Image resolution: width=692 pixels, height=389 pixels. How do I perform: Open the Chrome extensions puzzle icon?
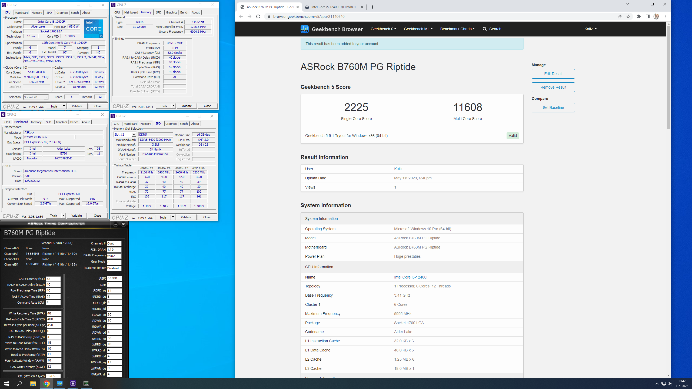point(639,16)
